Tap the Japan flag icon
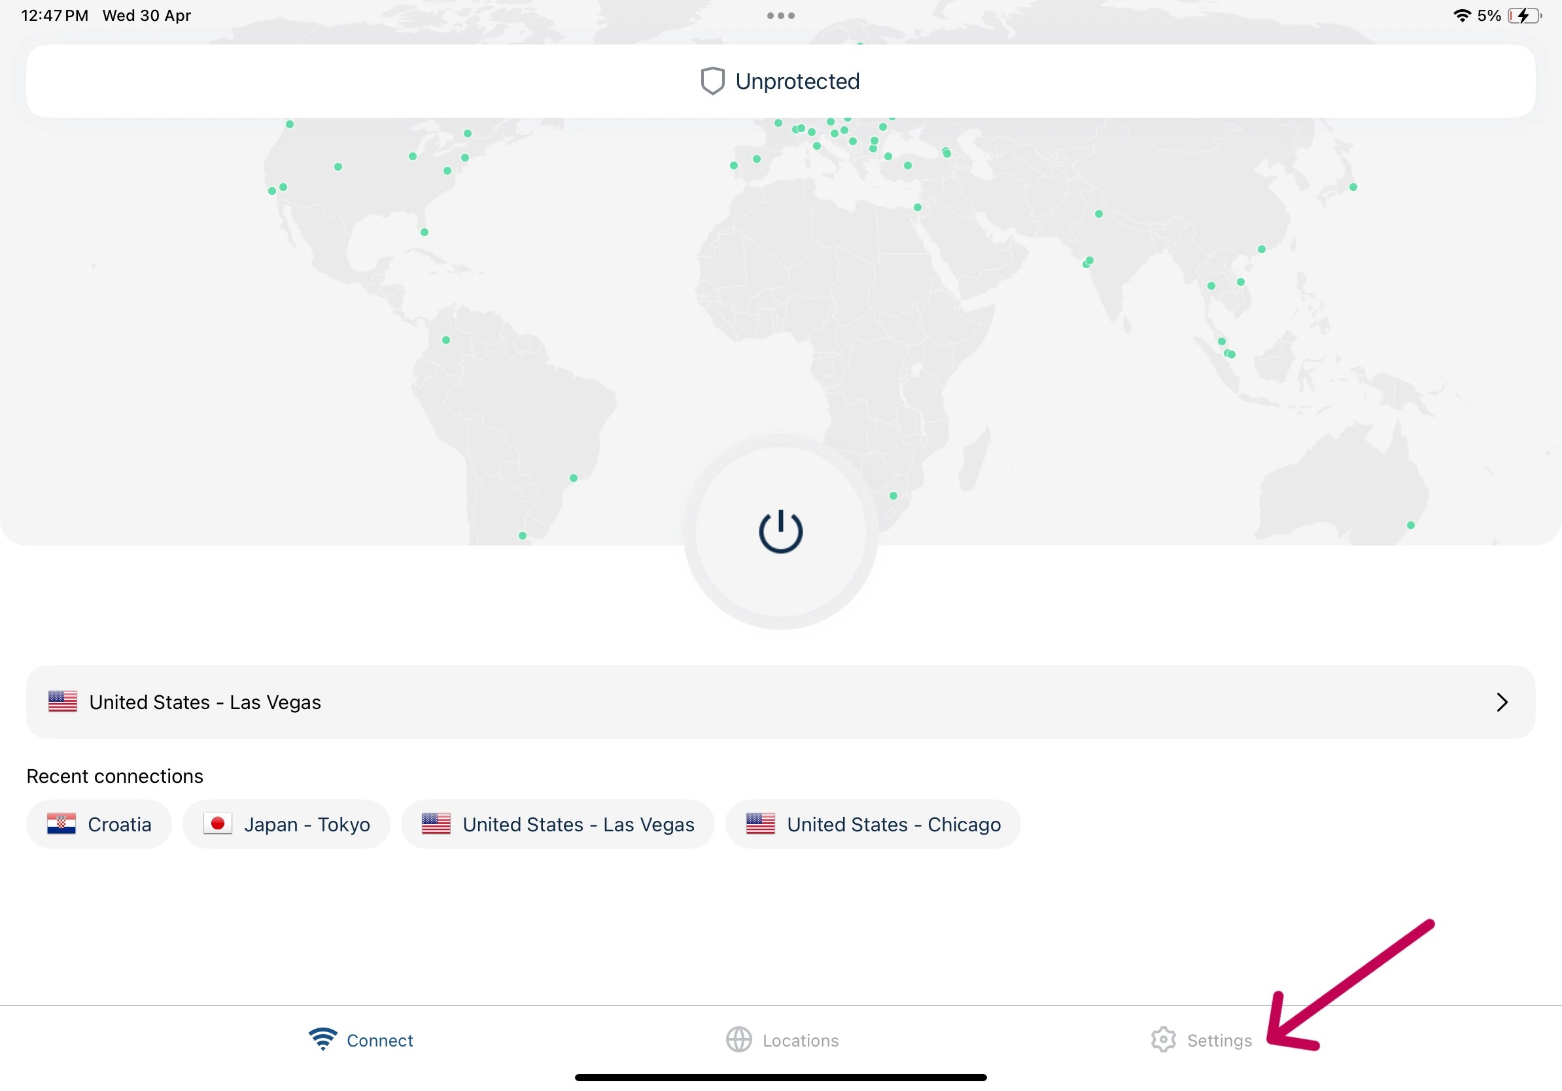Viewport: 1562px width, 1091px height. click(218, 823)
